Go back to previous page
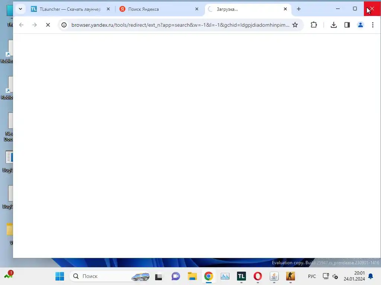The image size is (381, 285). point(21,25)
